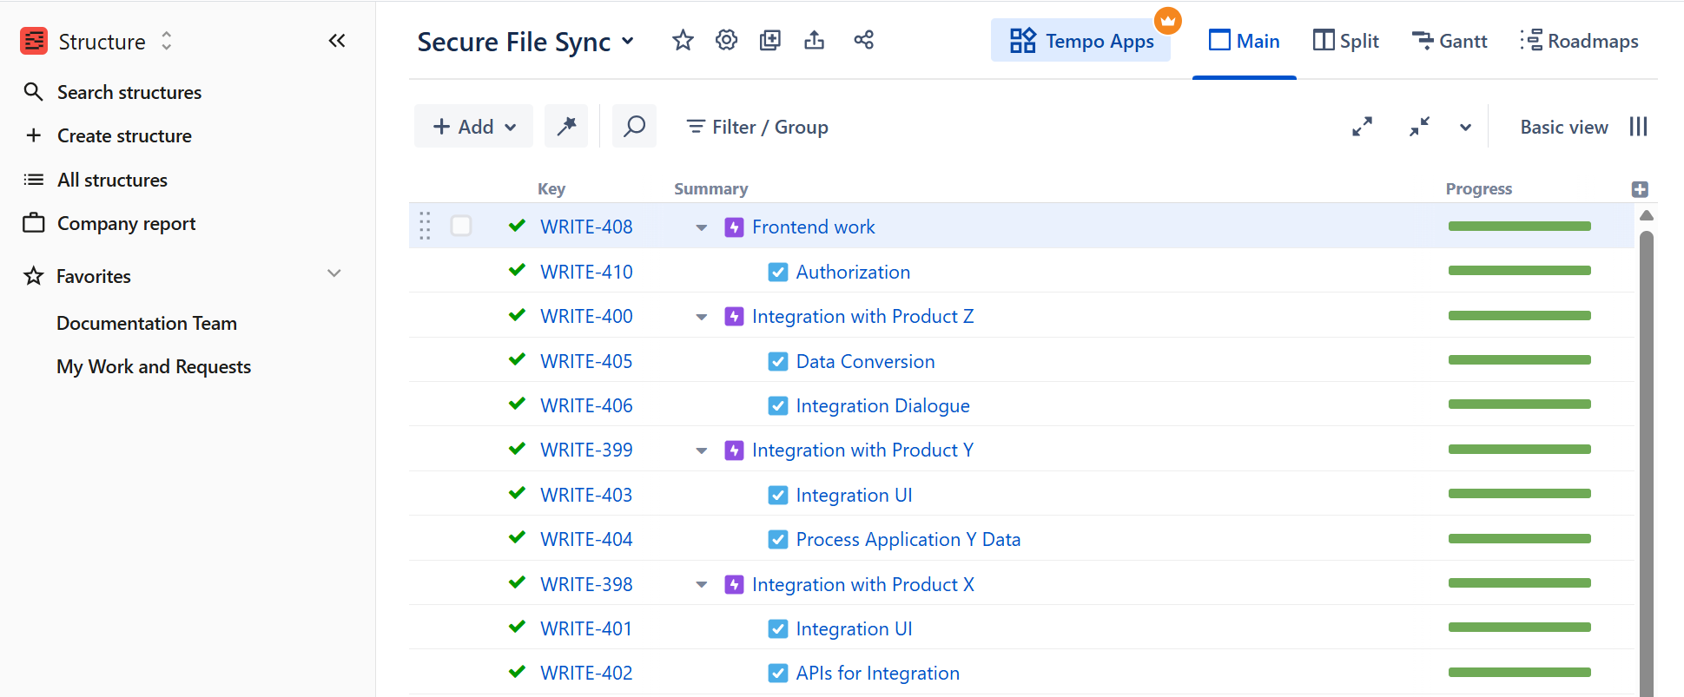Open the search magnifier in toolbar
Image resolution: width=1684 pixels, height=697 pixels.
634,127
